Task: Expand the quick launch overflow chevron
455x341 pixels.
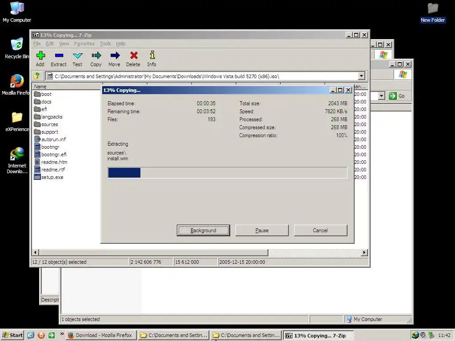Action: point(62,334)
